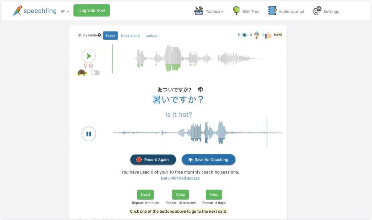Screen dimensions: 372x220
Task: Pause your recording playback
Action: click(x=89, y=134)
